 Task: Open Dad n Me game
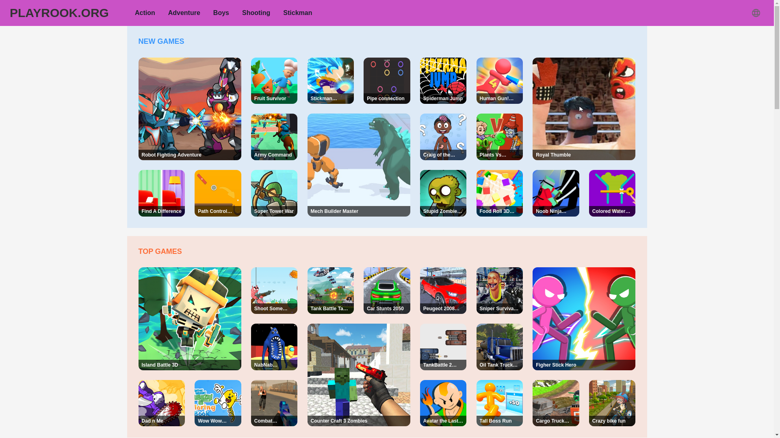point(161,403)
